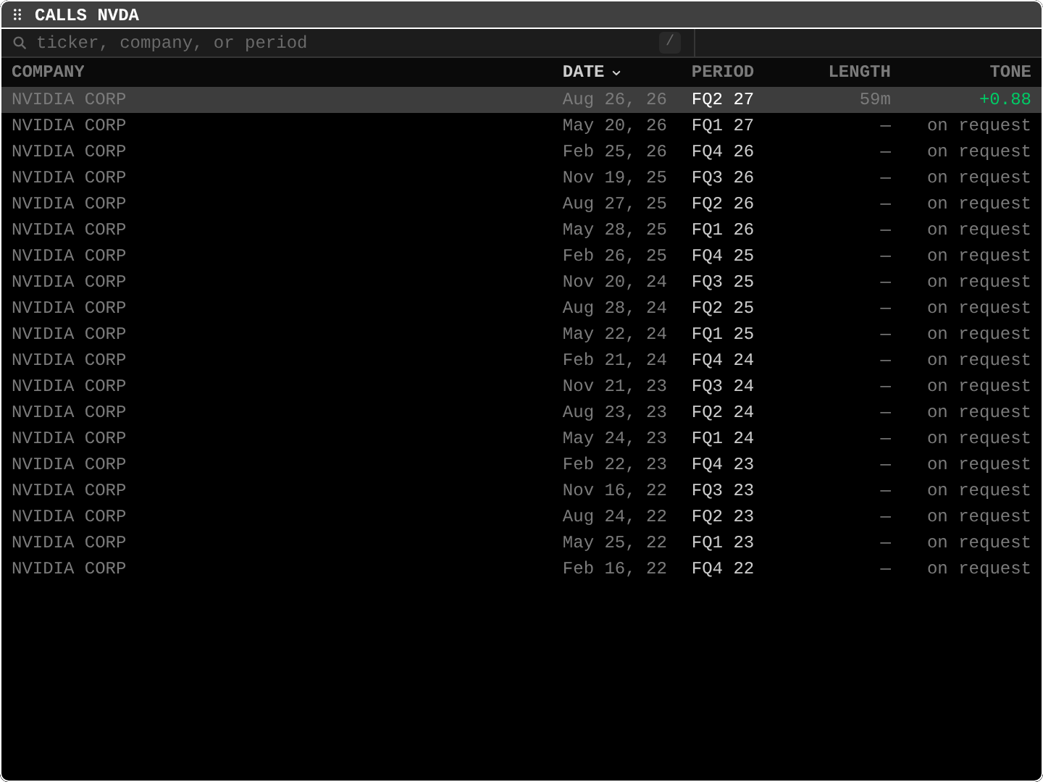Select the Feb 22, 23 call date

coord(614,464)
